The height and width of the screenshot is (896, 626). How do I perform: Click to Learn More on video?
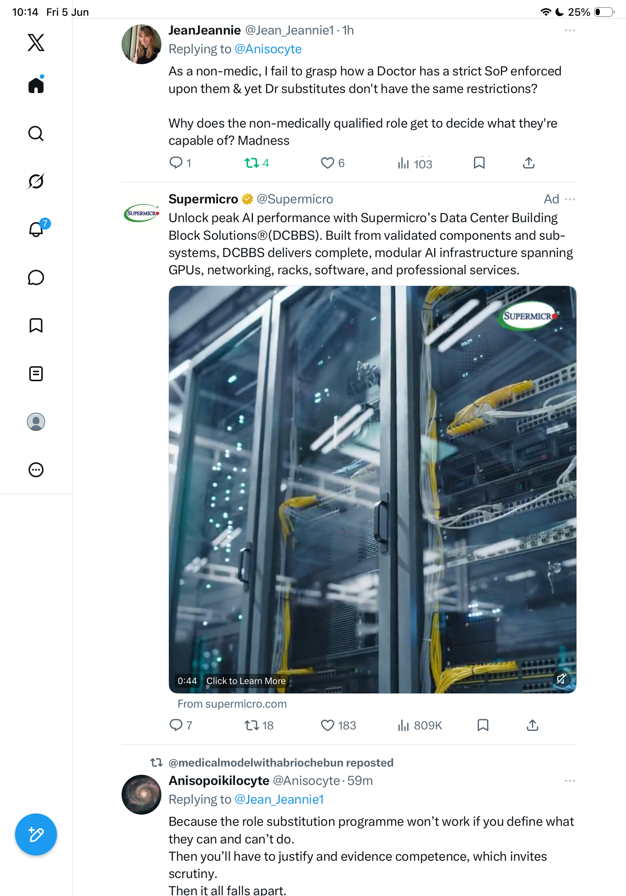[x=246, y=681]
